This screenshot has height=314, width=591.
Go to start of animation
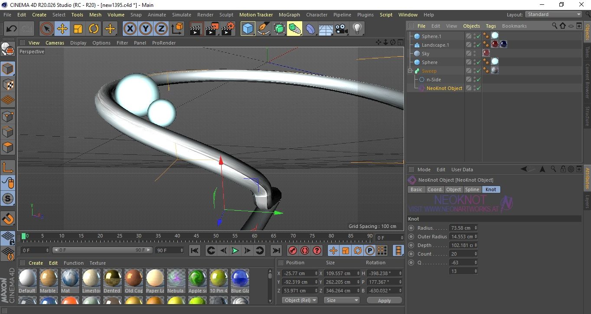(195, 250)
